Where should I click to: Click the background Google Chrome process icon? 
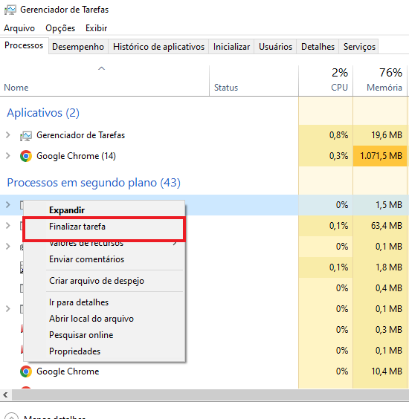coord(26,371)
